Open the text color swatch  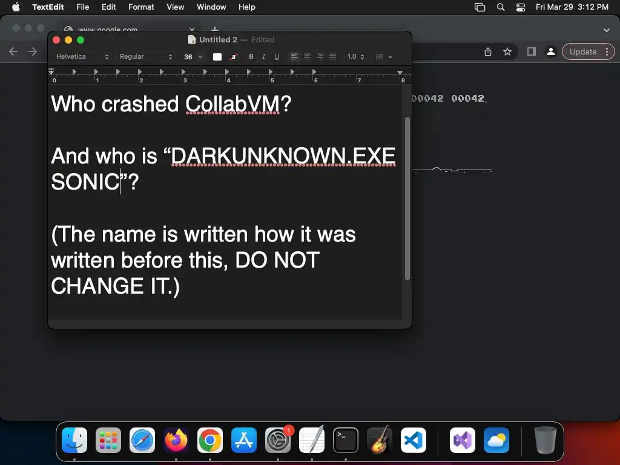pyautogui.click(x=217, y=57)
